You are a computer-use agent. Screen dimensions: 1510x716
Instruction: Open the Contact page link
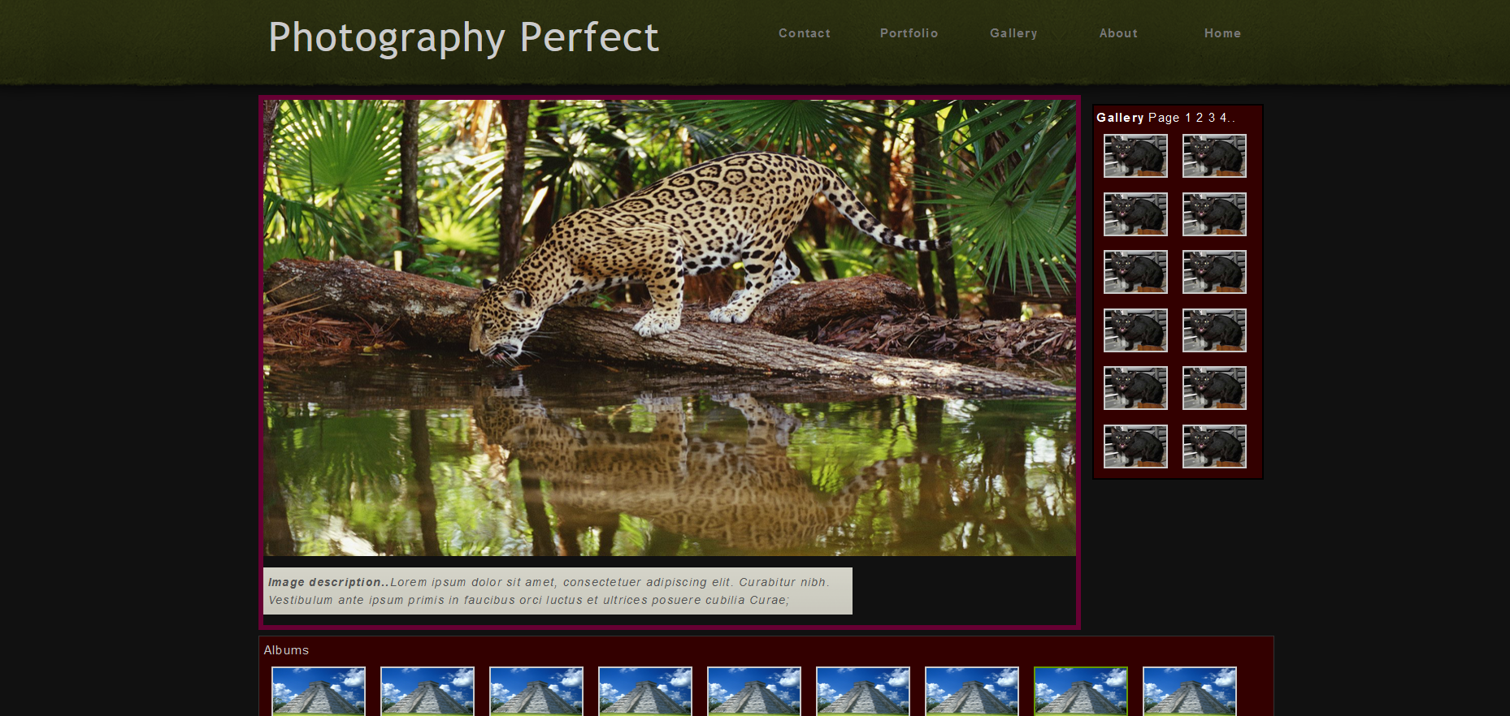click(x=804, y=33)
